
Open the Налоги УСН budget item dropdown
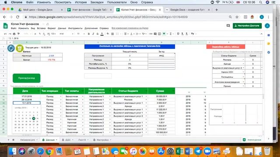pos(243,72)
